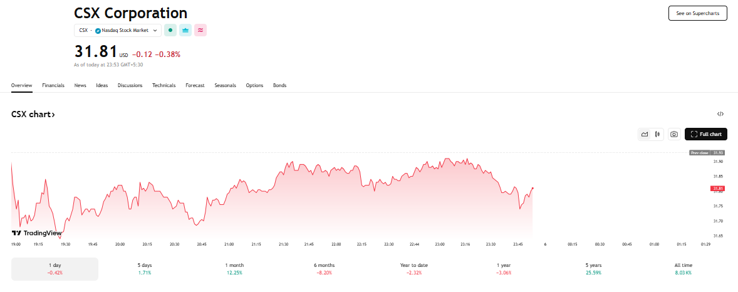Open the Ideas tab
Image resolution: width=738 pixels, height=292 pixels.
[101, 85]
